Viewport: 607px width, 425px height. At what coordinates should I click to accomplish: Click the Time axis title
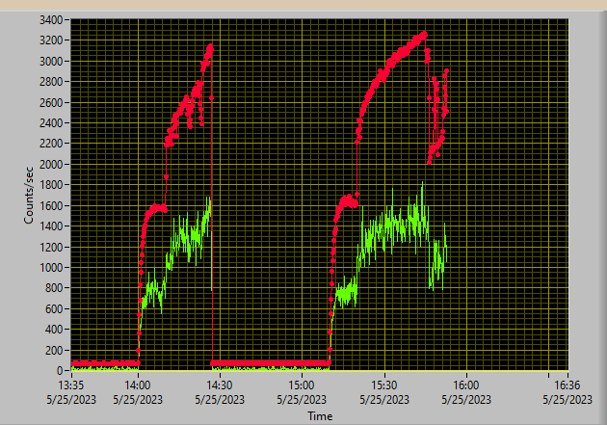[320, 416]
